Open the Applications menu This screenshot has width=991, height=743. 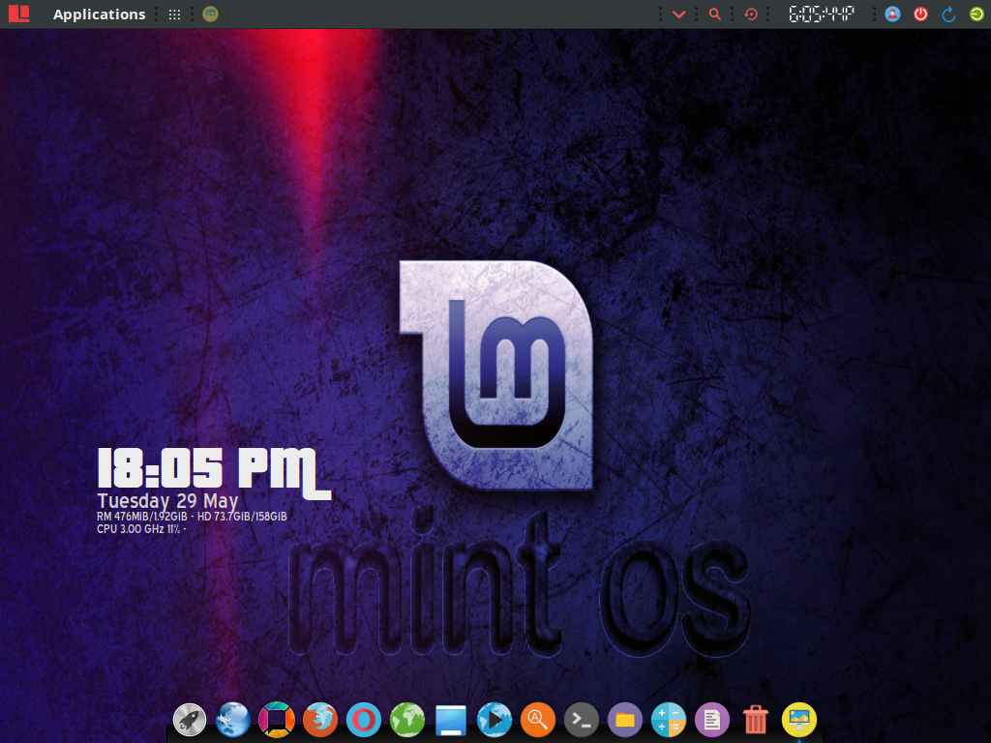pos(100,14)
